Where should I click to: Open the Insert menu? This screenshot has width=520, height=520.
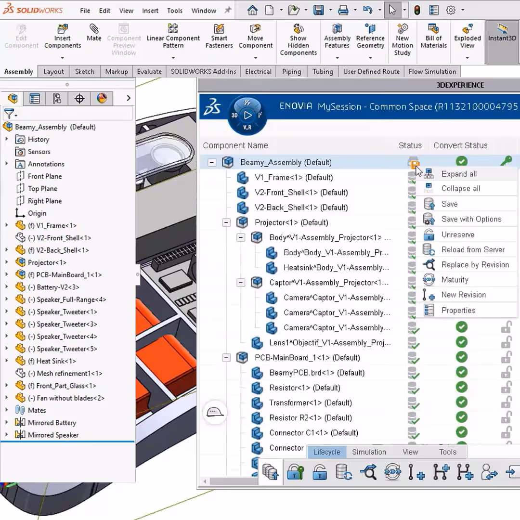(150, 11)
